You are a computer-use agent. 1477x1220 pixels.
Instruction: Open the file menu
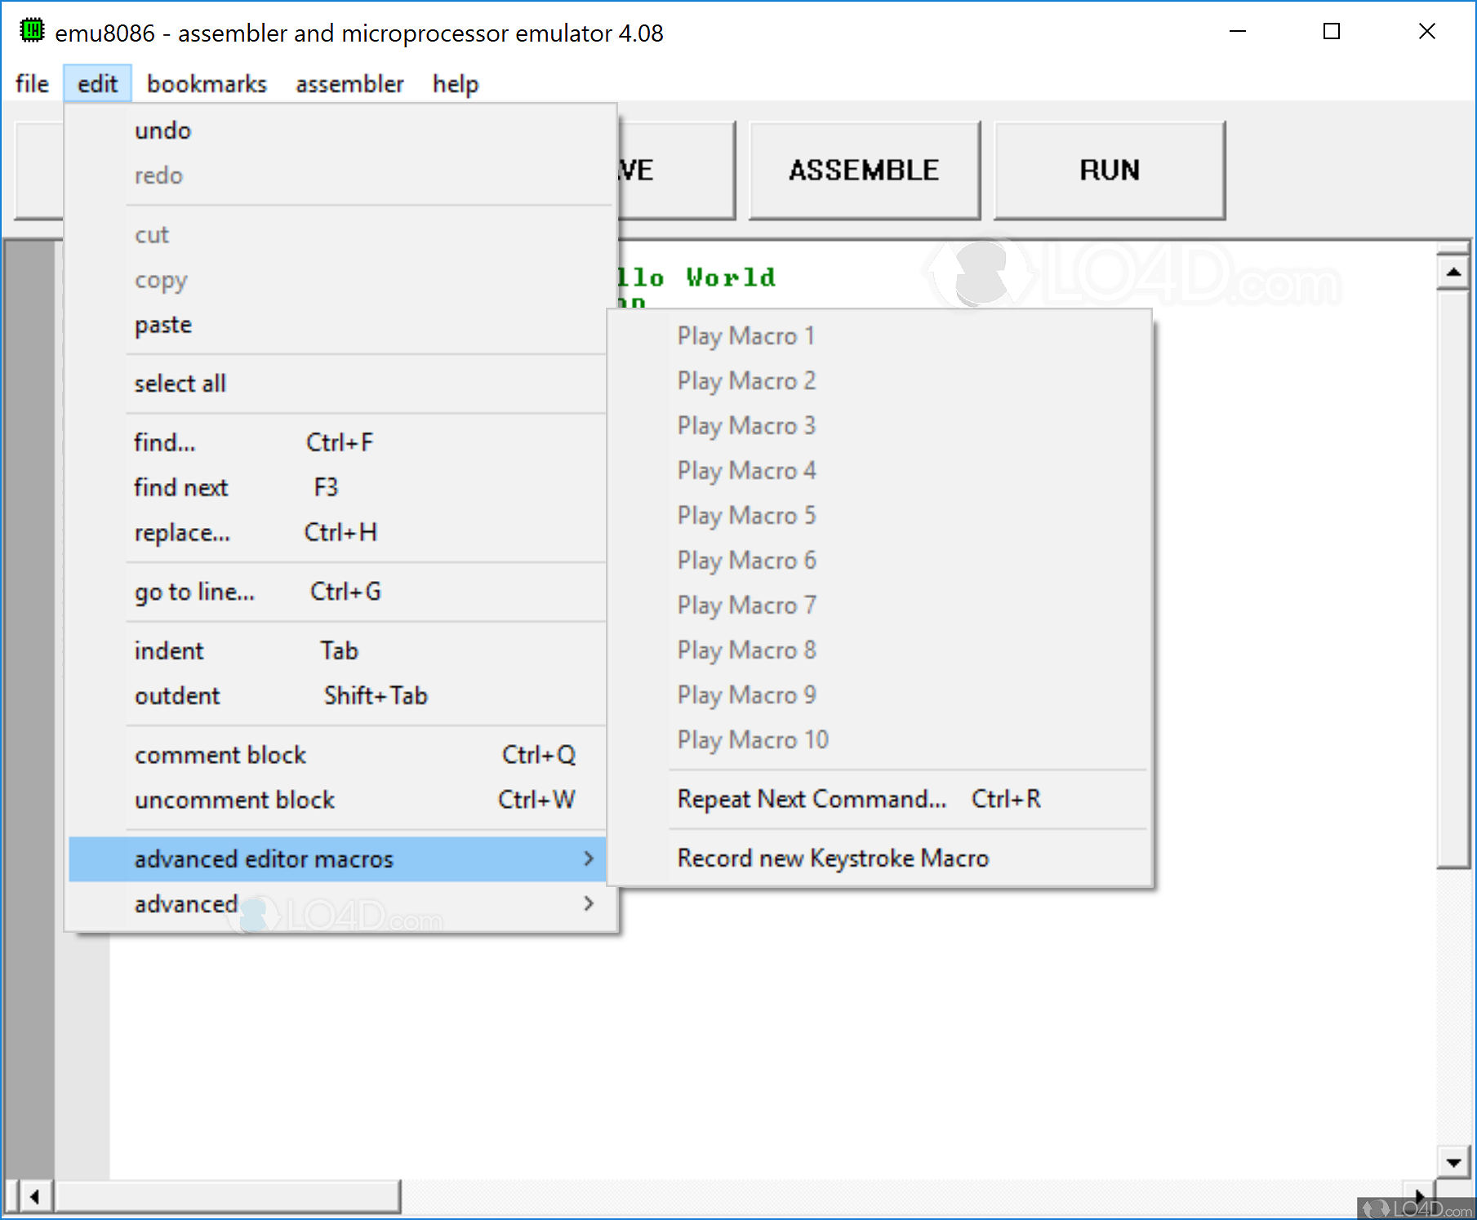(32, 83)
